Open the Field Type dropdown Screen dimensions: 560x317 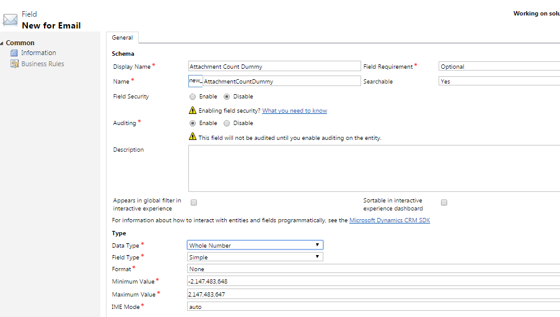click(255, 257)
